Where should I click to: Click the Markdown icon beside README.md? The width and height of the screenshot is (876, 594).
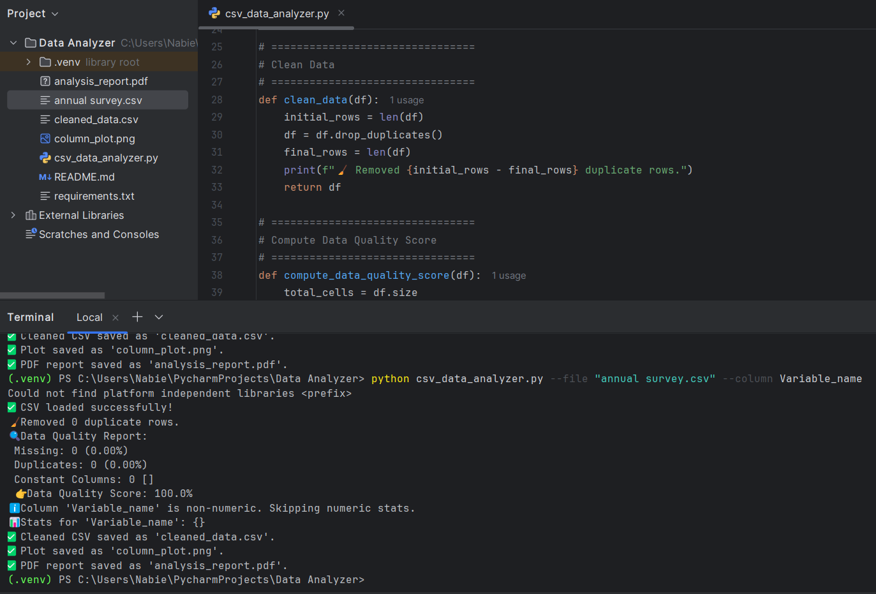[x=45, y=177]
